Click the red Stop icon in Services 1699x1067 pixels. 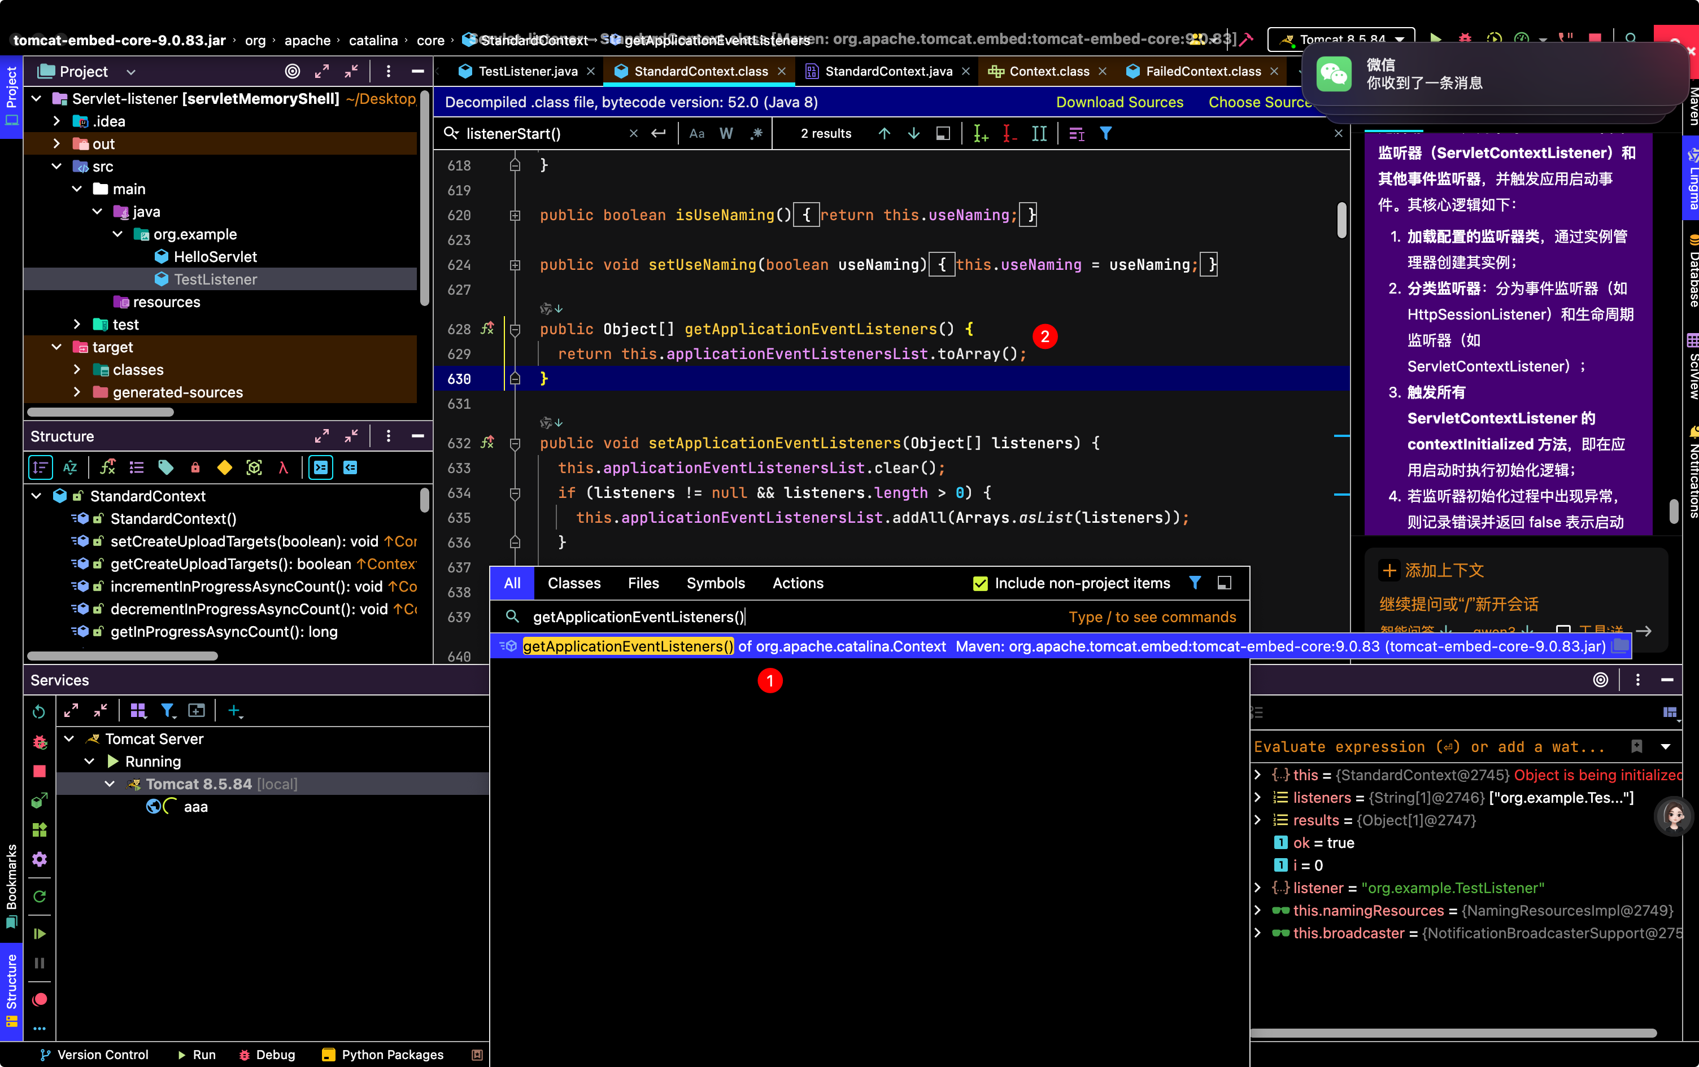tap(40, 772)
